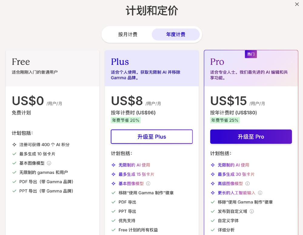The height and width of the screenshot is (235, 303).
Task: Click sparkle icon beside 注册可获得 400 个 AI 积分
Action: 14,145
